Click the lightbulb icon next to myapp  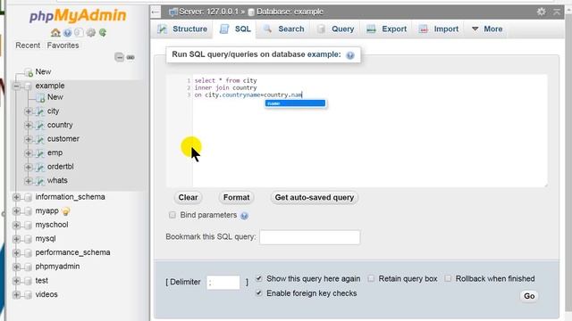(65, 211)
